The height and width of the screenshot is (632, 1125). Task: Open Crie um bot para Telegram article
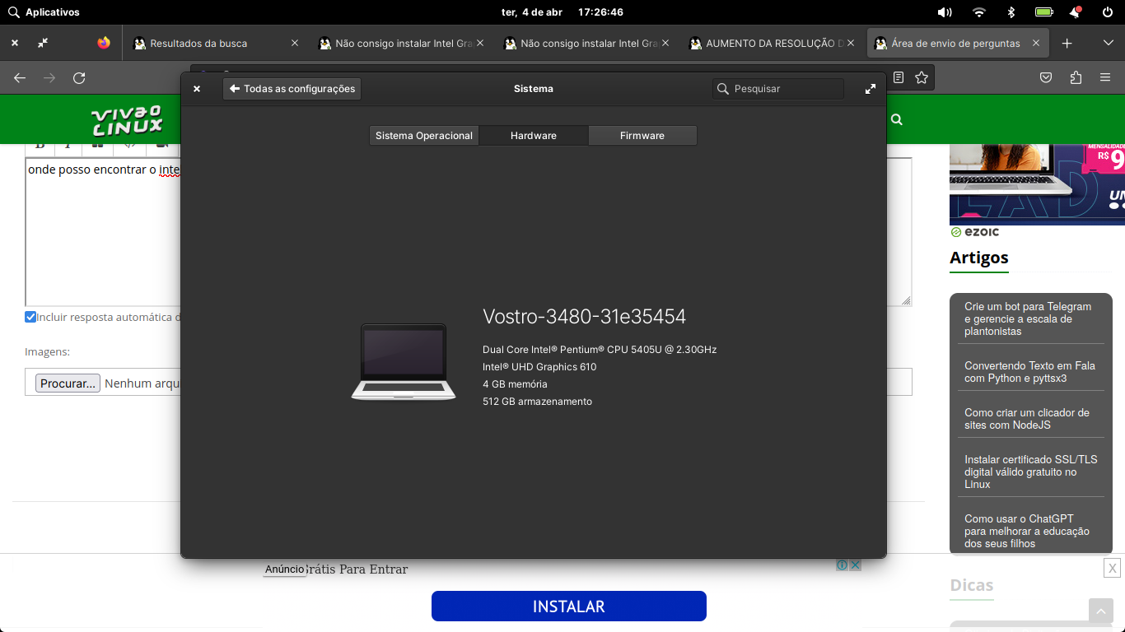coord(1028,318)
